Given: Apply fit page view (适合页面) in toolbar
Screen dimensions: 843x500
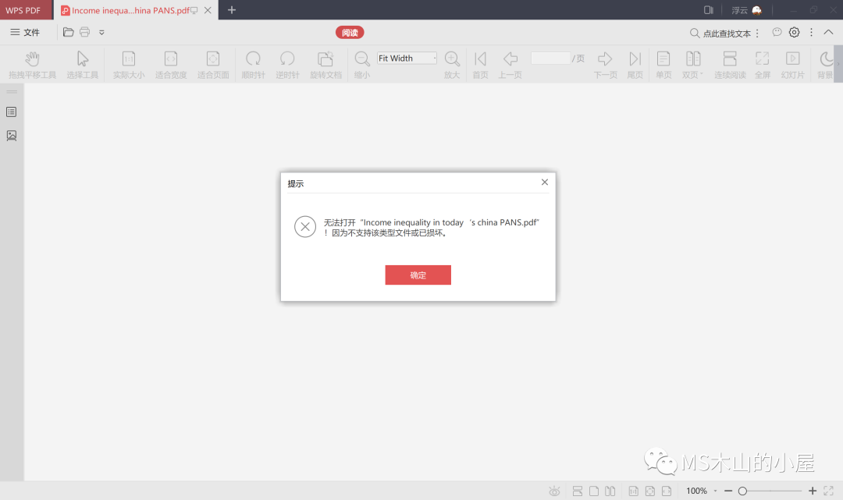Looking at the screenshot, I should [213, 65].
